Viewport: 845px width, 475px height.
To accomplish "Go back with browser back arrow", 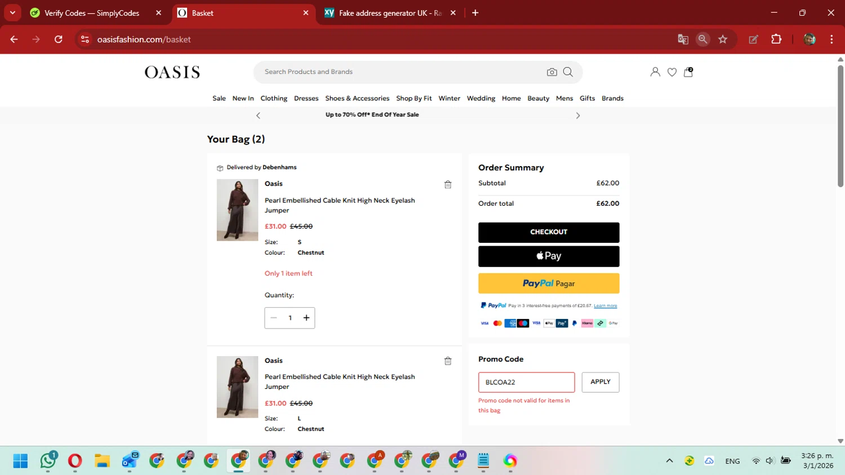I will click(14, 39).
